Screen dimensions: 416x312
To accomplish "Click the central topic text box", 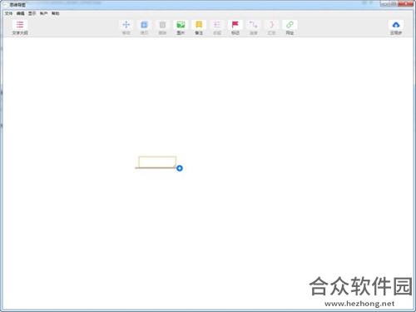I will tap(157, 162).
